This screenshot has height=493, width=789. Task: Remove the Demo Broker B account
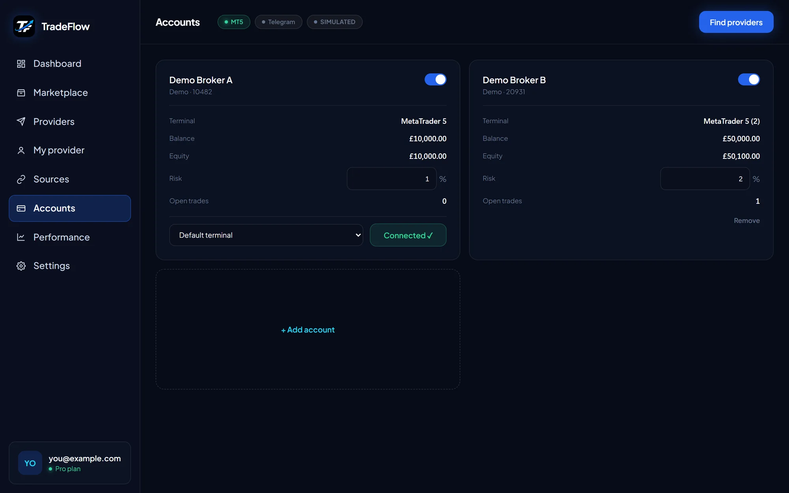click(x=747, y=220)
